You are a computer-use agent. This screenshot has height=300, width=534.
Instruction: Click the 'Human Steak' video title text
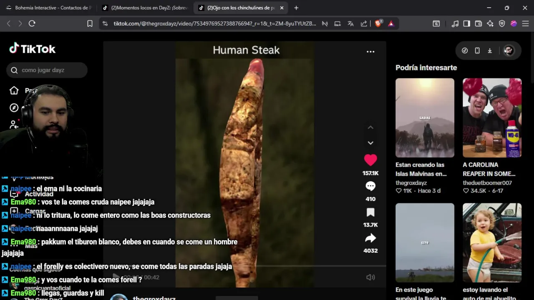point(246,50)
